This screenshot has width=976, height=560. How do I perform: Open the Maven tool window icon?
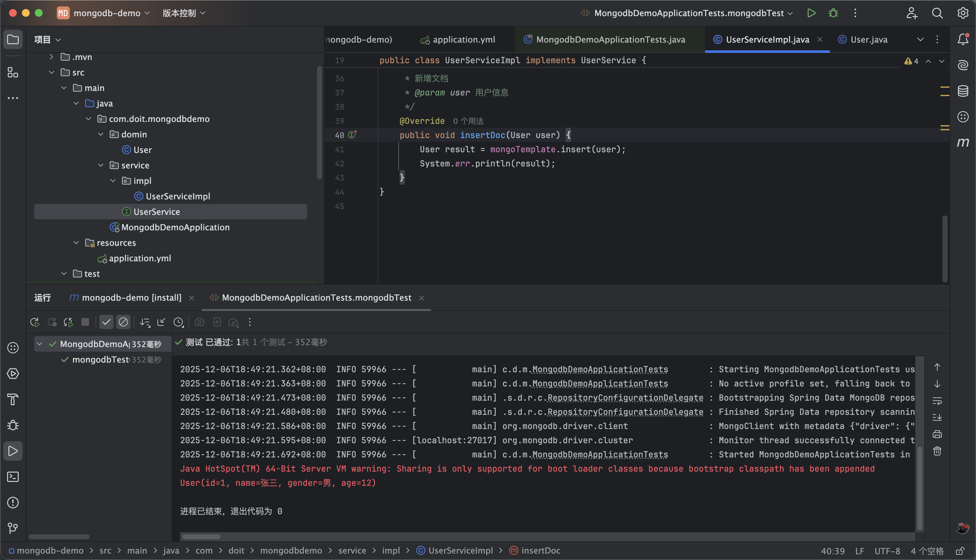point(962,142)
